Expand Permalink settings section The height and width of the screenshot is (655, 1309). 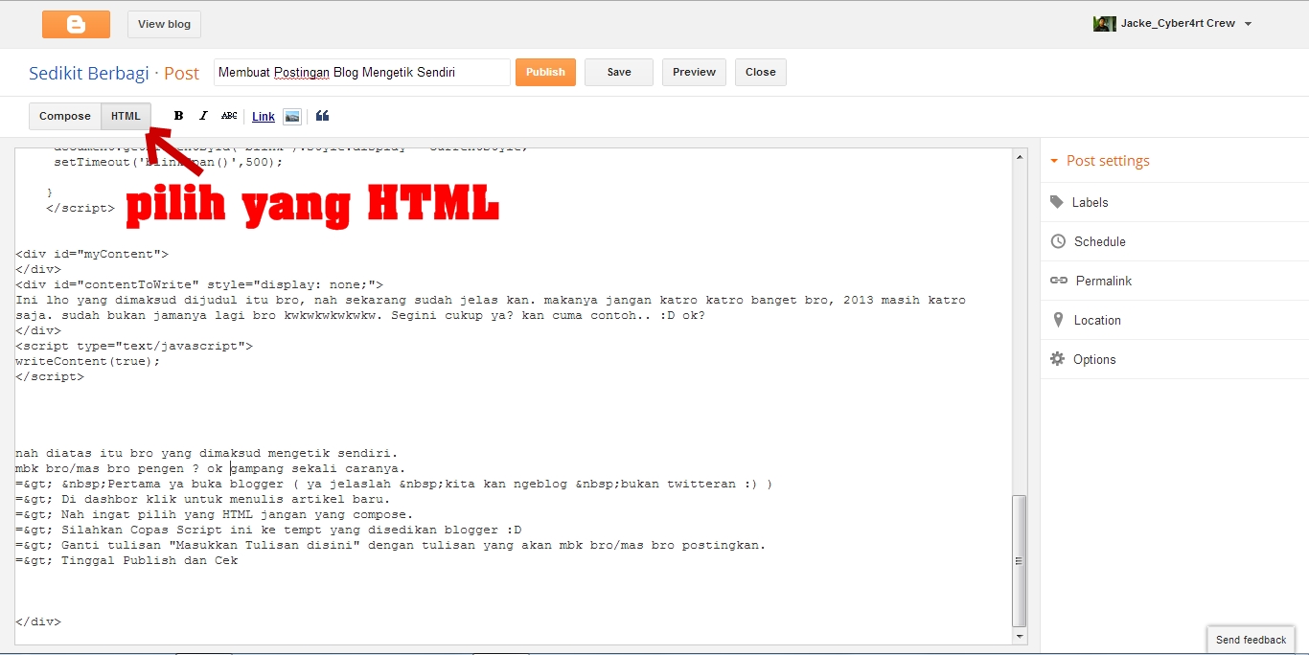pos(1174,281)
